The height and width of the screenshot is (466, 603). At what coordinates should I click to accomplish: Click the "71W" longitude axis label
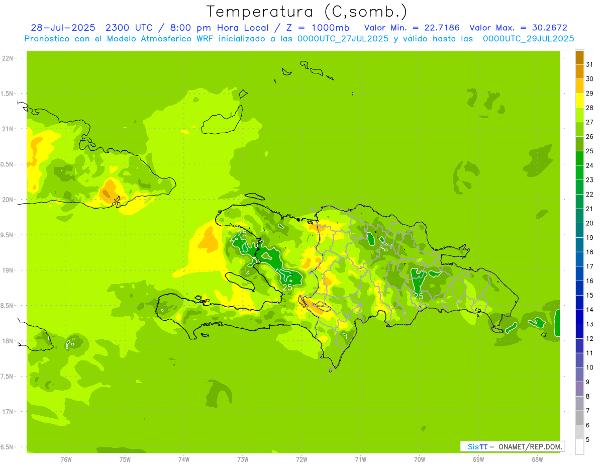360,459
